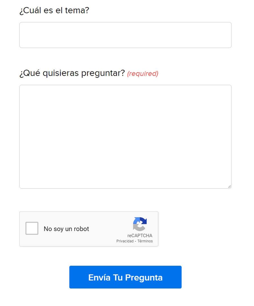Grab the text area resize handle

pos(229,186)
